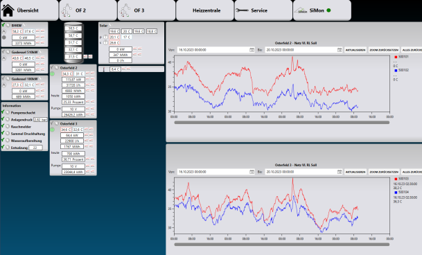Click ALLES ZURÜCK on Osterfeld 3 chart
The height and width of the screenshot is (255, 422).
[412, 172]
